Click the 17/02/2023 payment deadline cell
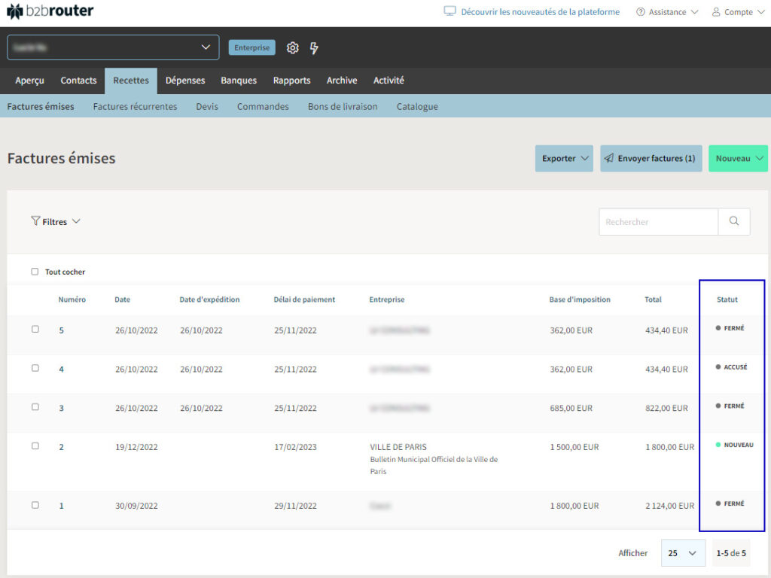 (x=295, y=447)
